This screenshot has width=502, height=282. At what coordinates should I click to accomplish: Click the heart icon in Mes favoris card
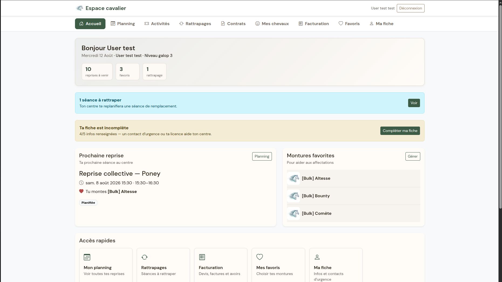click(x=259, y=257)
